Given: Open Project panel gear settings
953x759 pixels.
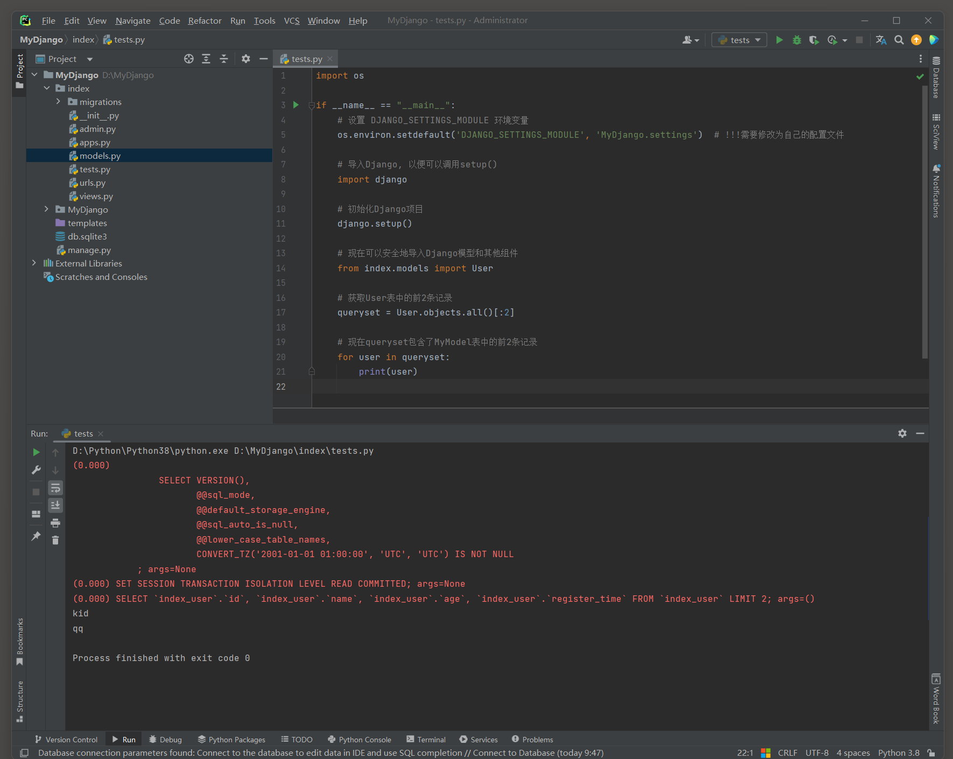Looking at the screenshot, I should coord(246,59).
